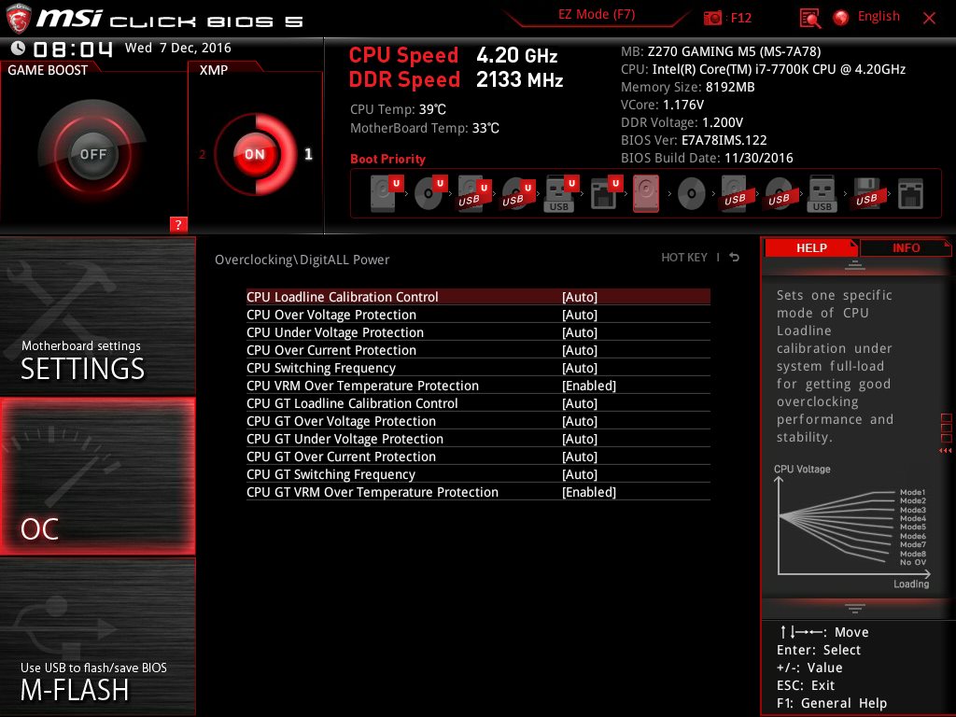
Task: Select the USB floppy boot icon
Action: 866,193
